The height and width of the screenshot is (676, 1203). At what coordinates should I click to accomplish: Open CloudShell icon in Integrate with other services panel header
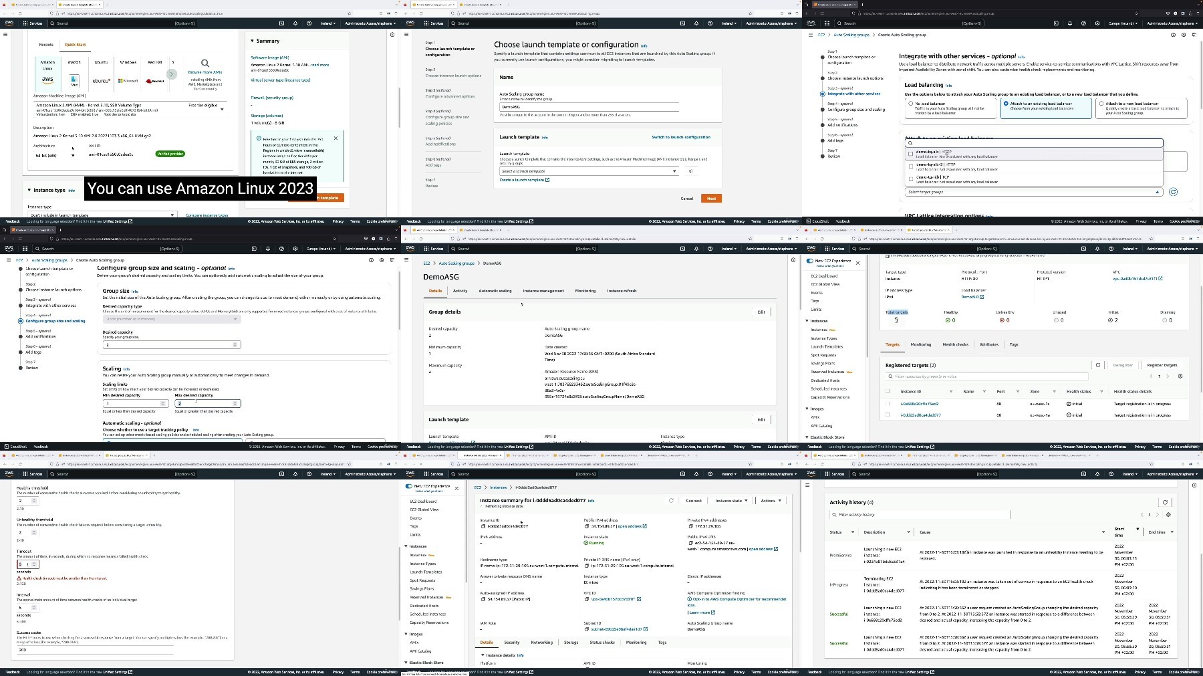(x=1056, y=23)
